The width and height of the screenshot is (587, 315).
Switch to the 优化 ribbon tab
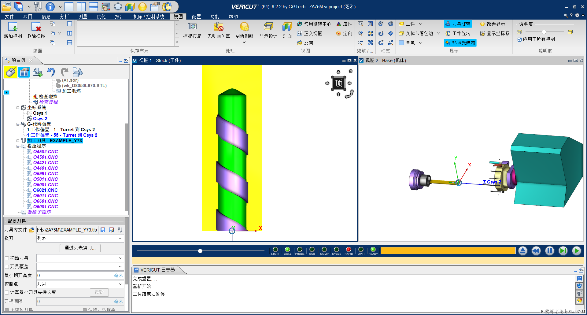(x=101, y=17)
